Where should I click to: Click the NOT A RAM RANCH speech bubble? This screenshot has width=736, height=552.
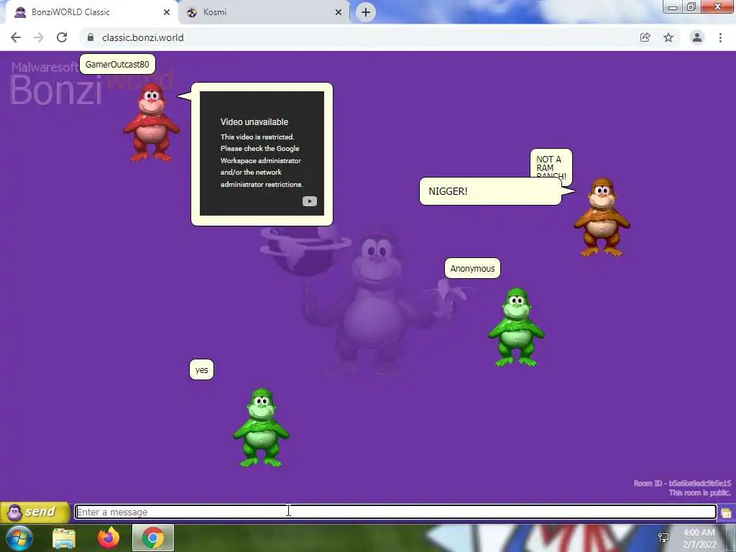coord(551,164)
